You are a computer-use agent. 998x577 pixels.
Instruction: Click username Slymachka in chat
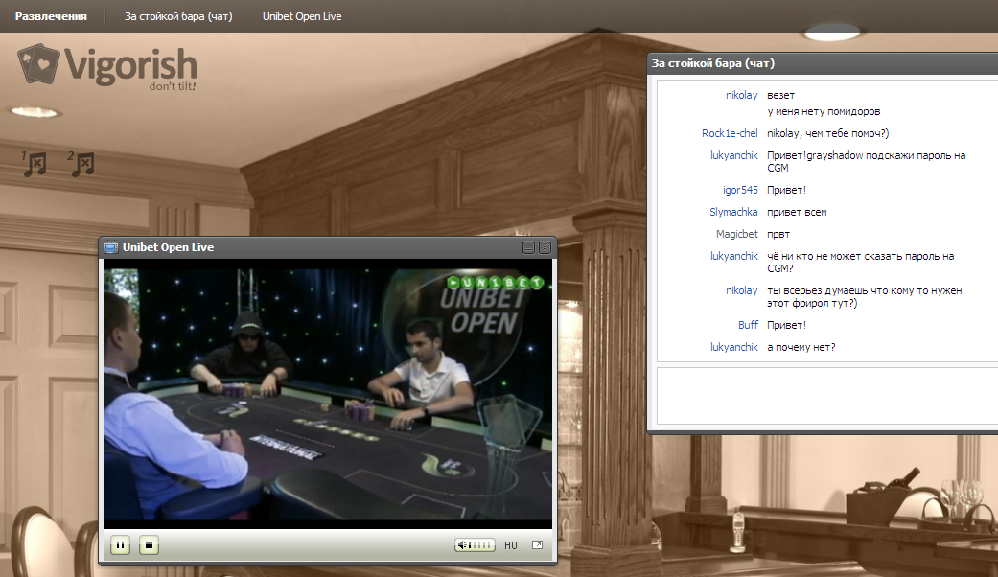pyautogui.click(x=734, y=212)
